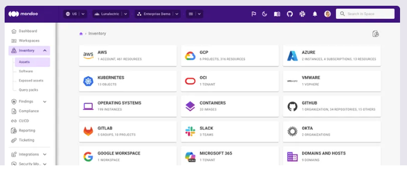The width and height of the screenshot is (407, 178).
Task: Select Exposed assets under Inventory
Action: tap(31, 80)
